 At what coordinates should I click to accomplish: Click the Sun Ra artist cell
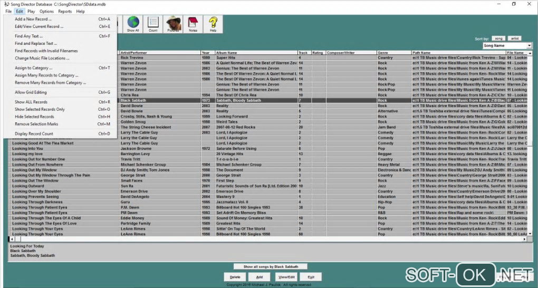(160, 186)
